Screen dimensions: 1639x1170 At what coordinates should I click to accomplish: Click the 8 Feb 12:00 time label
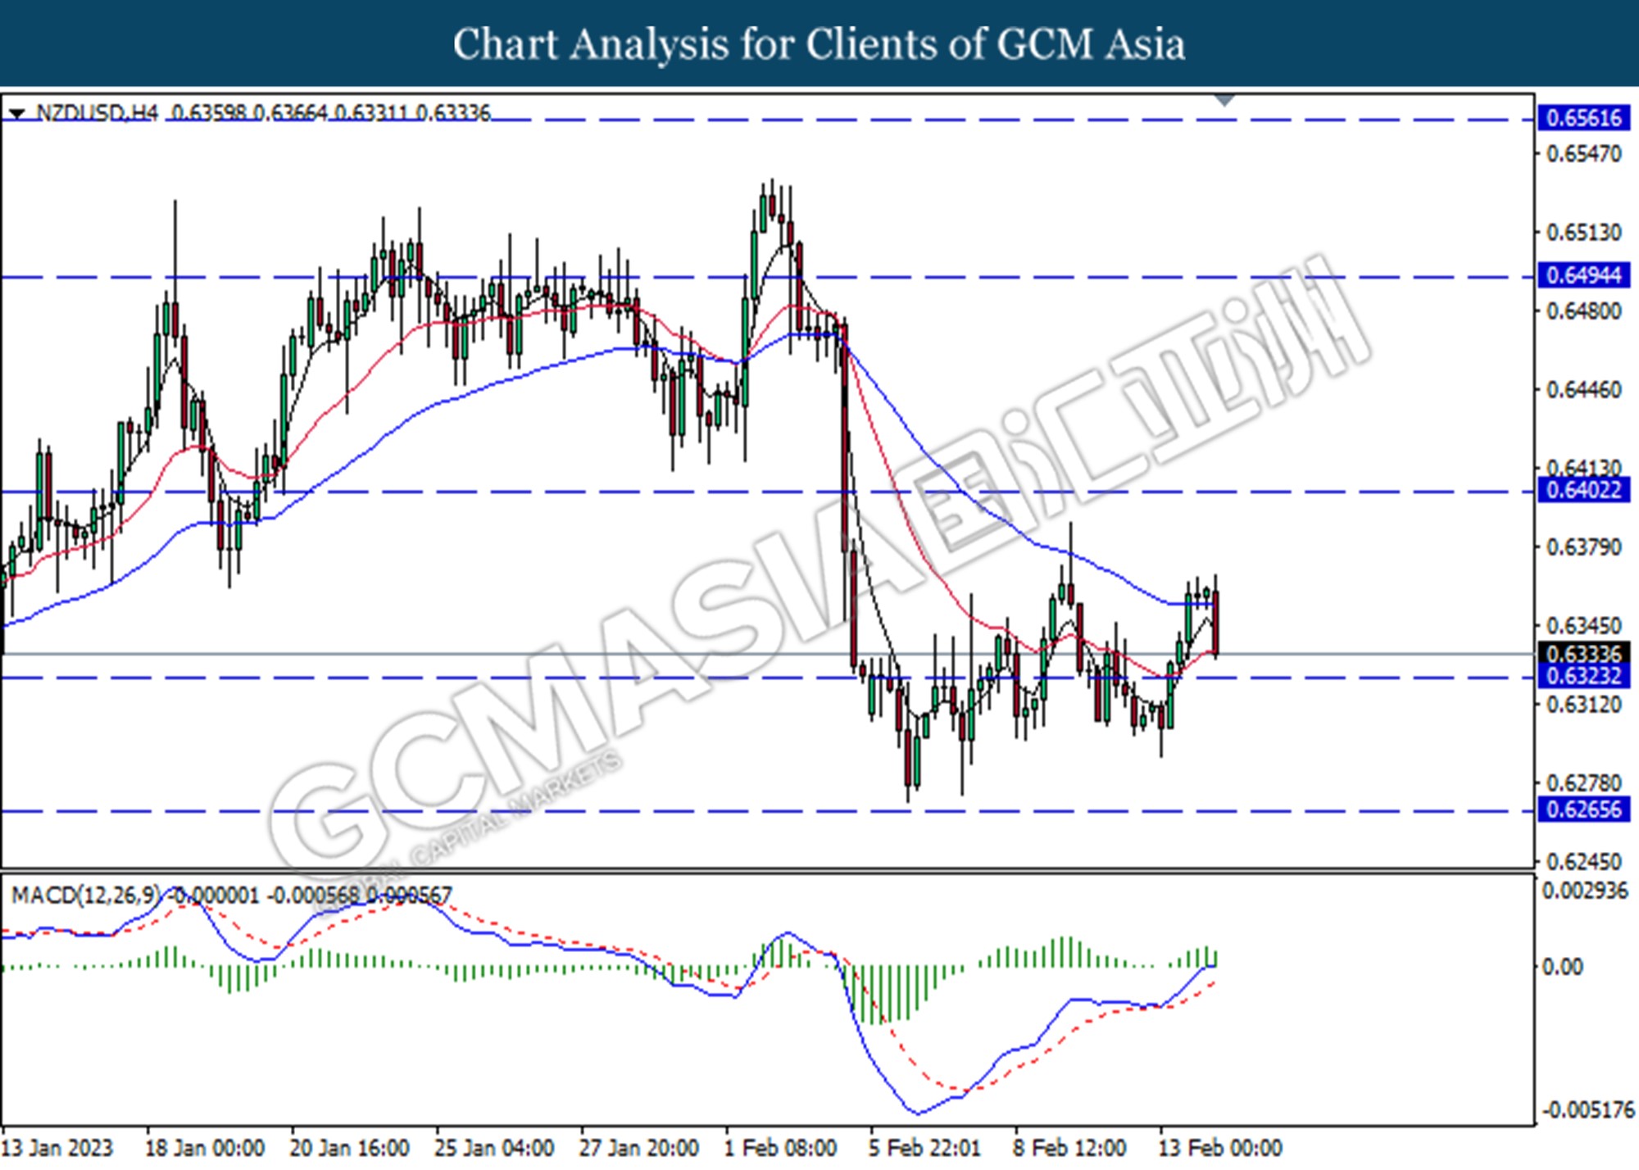[x=1069, y=1148]
